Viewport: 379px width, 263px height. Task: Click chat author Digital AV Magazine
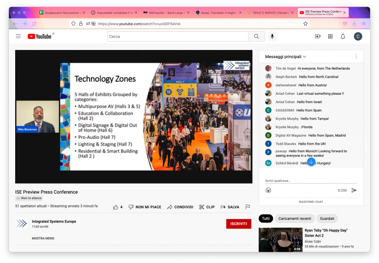tap(291, 136)
